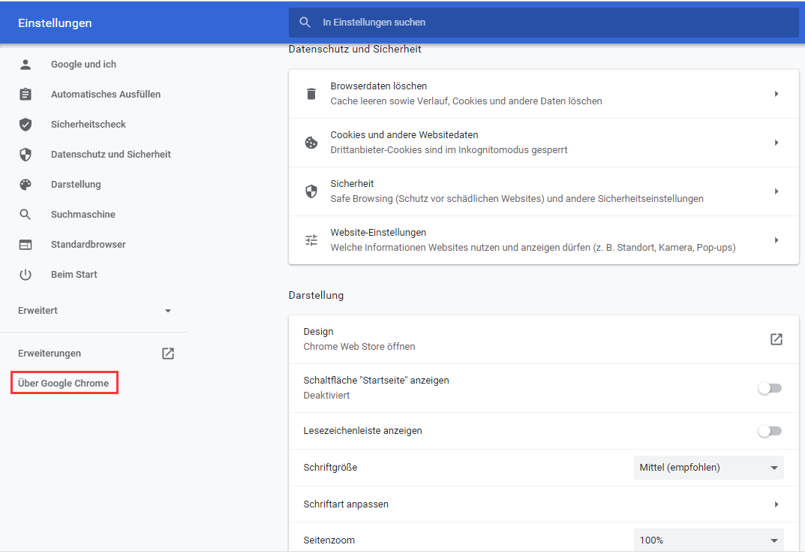This screenshot has height=554, width=805.
Task: Select Beim Start in the sidebar
Action: (x=74, y=275)
